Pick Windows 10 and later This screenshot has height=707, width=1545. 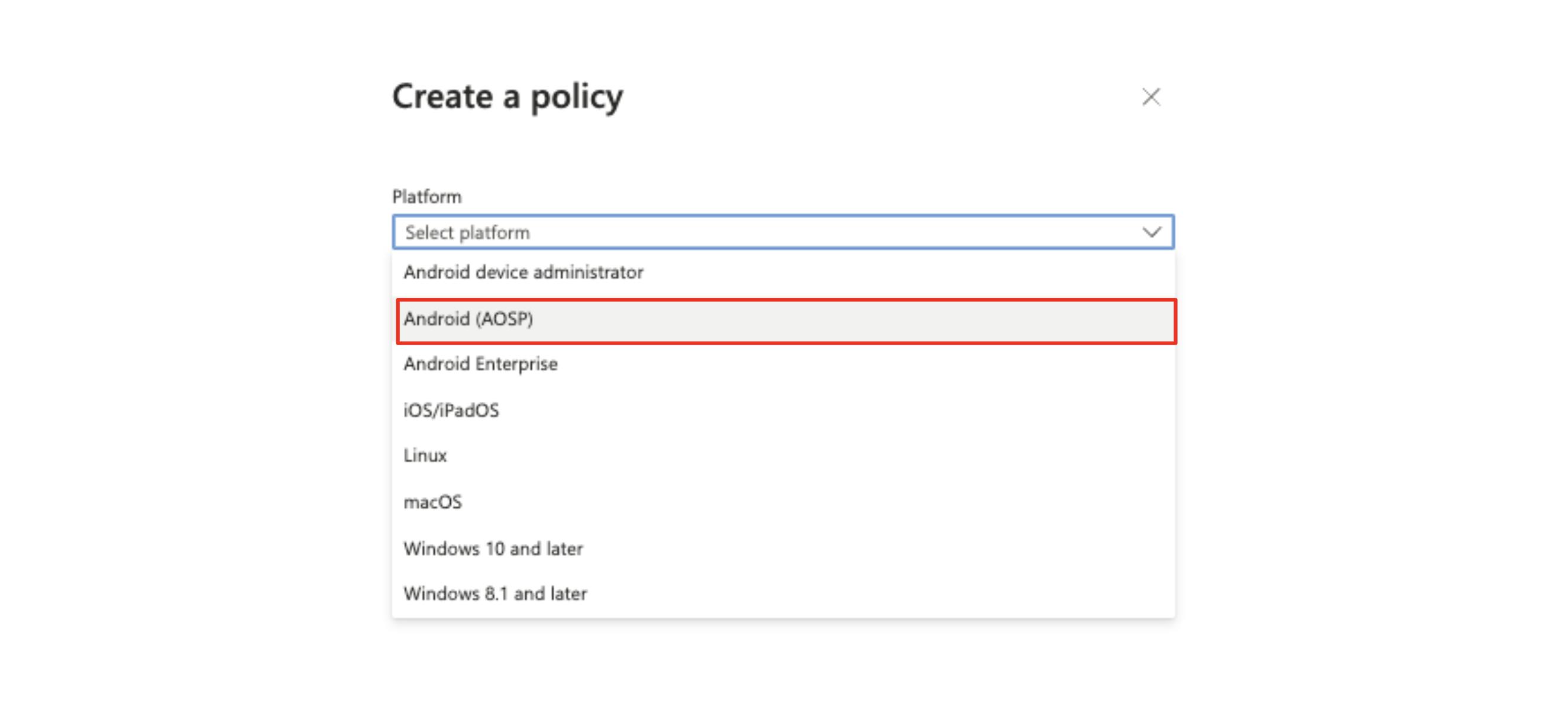pos(493,549)
